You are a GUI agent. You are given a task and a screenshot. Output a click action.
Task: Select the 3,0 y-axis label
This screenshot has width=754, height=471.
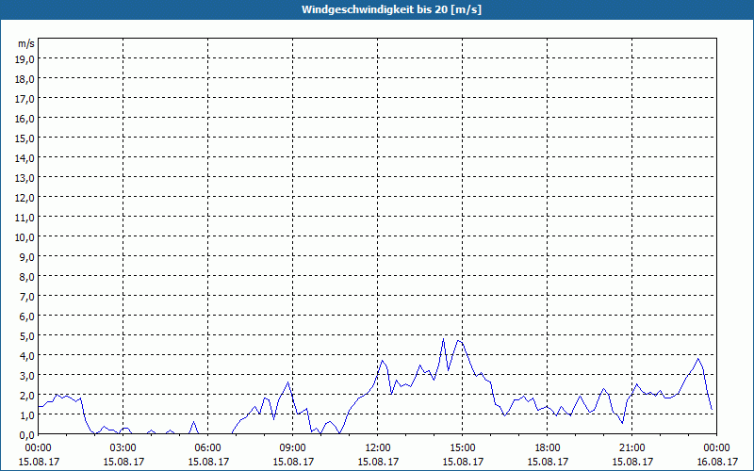(x=27, y=375)
